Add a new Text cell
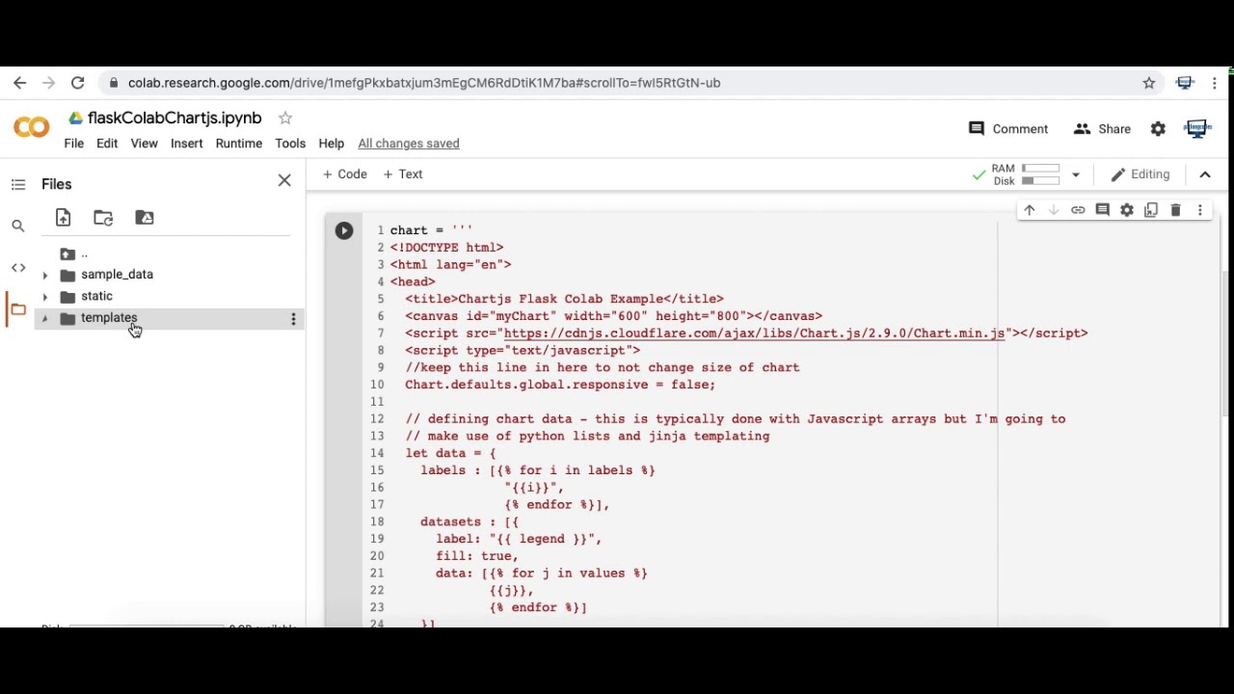This screenshot has width=1234, height=694. pyautogui.click(x=402, y=174)
